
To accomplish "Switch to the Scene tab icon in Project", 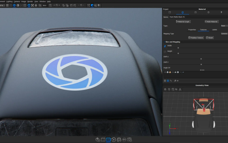I will pyautogui.click(x=170, y=12).
